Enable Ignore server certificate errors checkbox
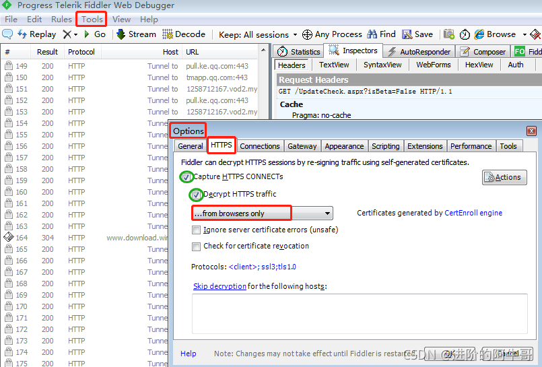 tap(196, 230)
